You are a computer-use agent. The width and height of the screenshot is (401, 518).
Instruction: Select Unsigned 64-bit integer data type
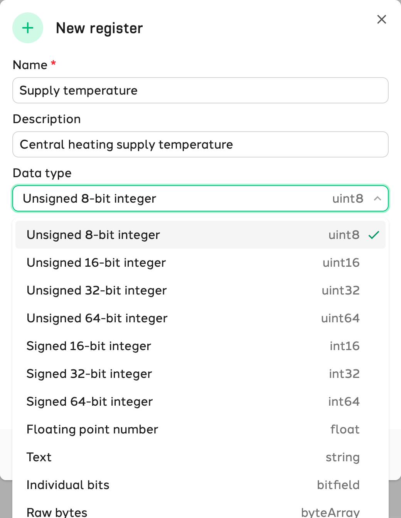(200, 318)
